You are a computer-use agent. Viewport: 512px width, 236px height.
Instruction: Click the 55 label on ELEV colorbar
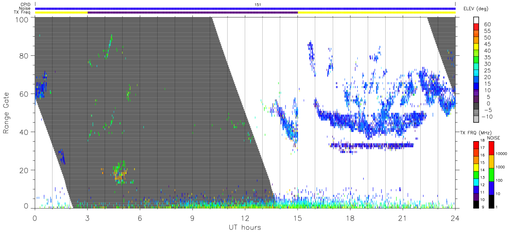click(487, 31)
